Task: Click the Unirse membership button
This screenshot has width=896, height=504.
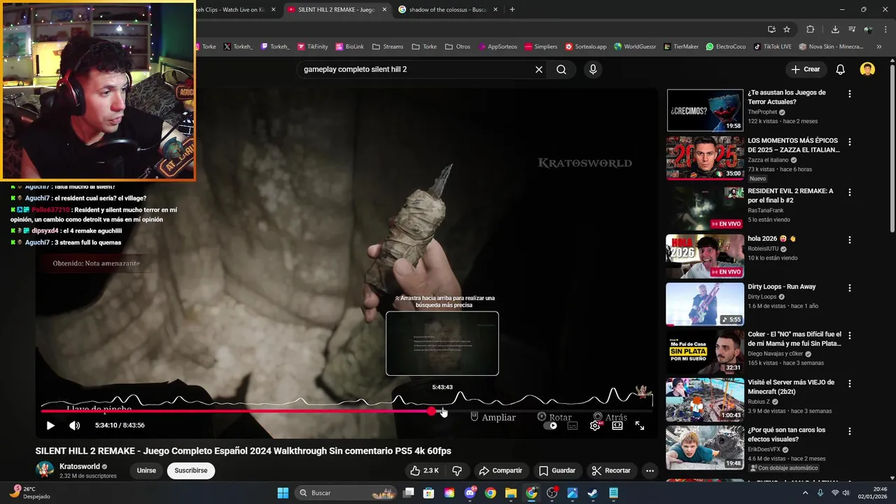Action: click(x=146, y=470)
